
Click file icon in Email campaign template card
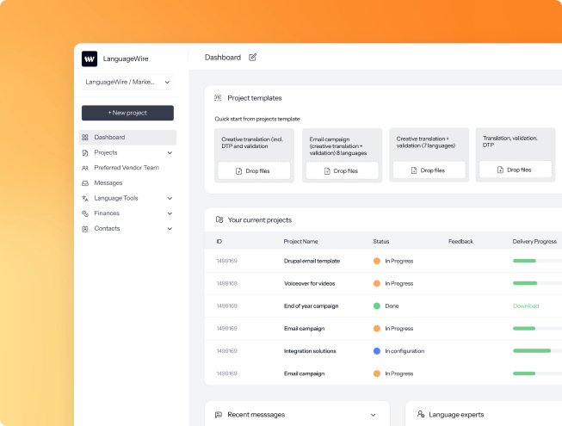pos(327,171)
